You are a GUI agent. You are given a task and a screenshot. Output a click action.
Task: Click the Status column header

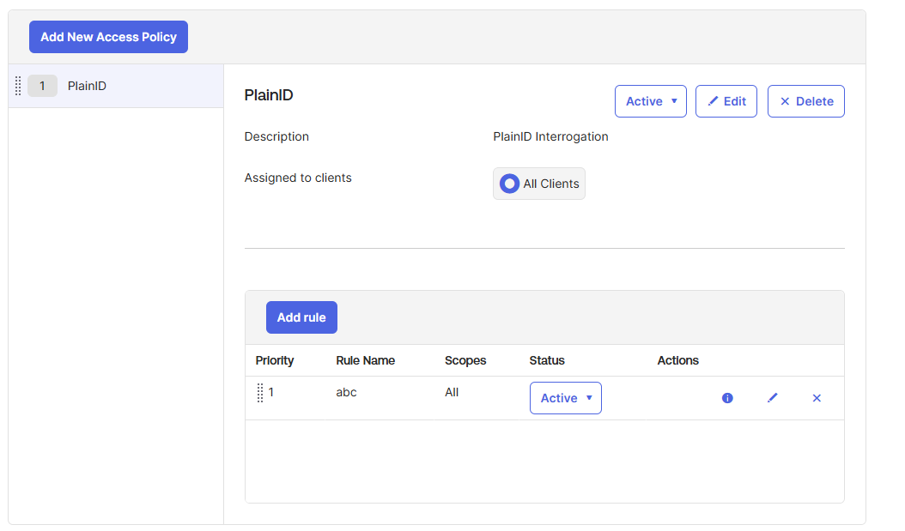pos(547,360)
